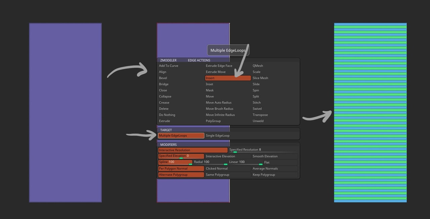Enable Alternate Polygroup option
Image resolution: width=430 pixels, height=219 pixels.
coord(181,175)
